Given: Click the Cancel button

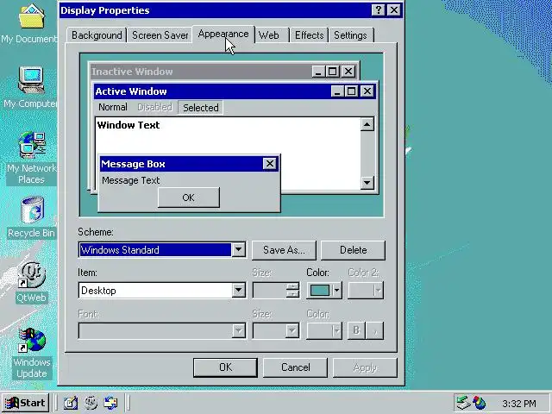Looking at the screenshot, I should [x=295, y=367].
